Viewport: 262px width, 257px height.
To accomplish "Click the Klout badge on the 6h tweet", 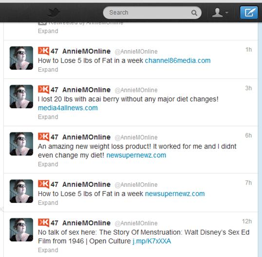I will pyautogui.click(x=43, y=137).
